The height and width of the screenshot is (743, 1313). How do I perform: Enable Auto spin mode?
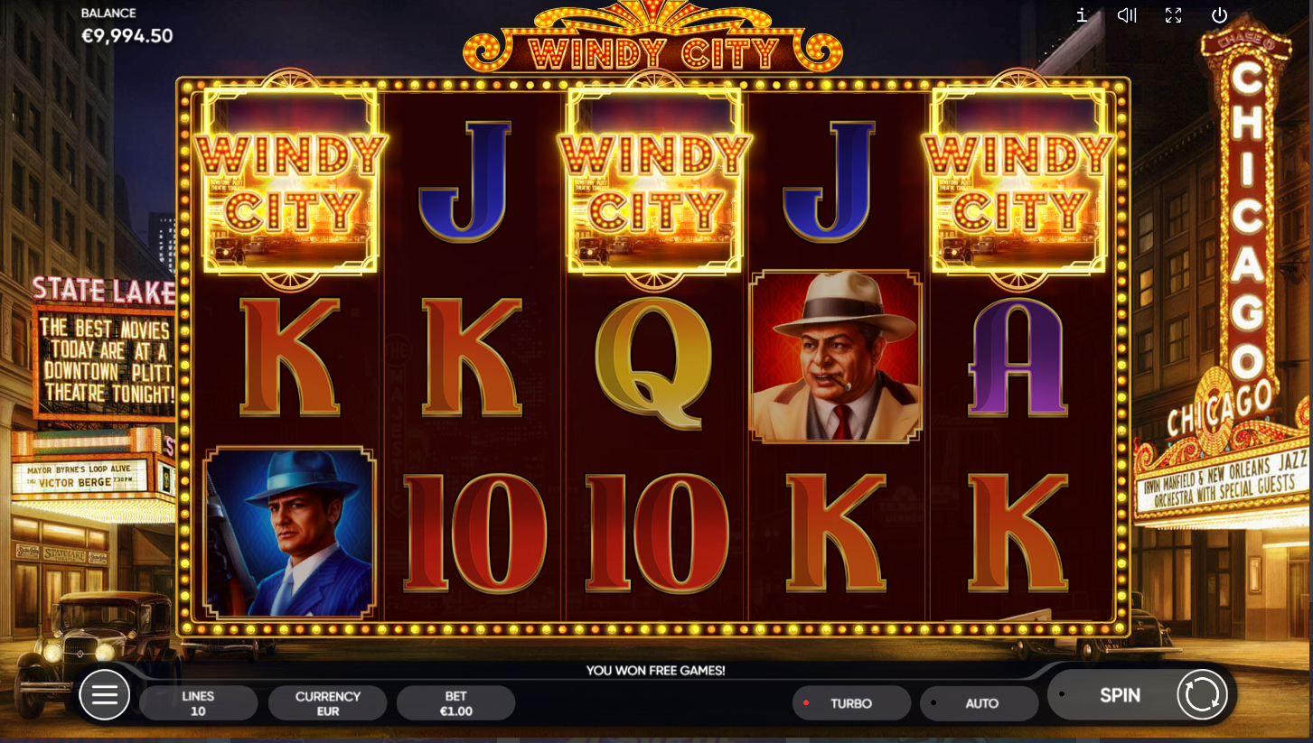point(980,703)
